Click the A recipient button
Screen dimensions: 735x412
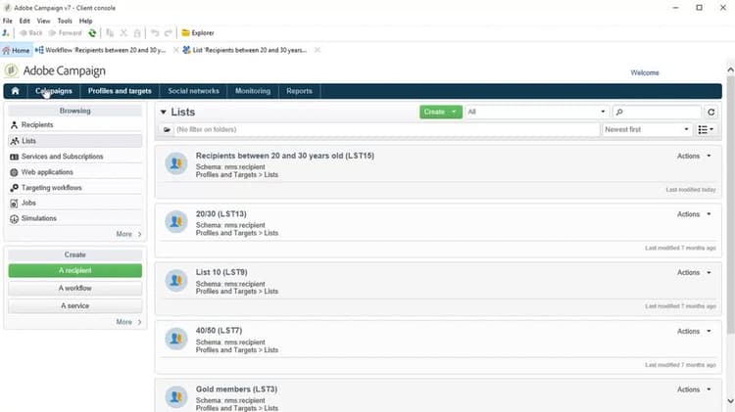75,271
